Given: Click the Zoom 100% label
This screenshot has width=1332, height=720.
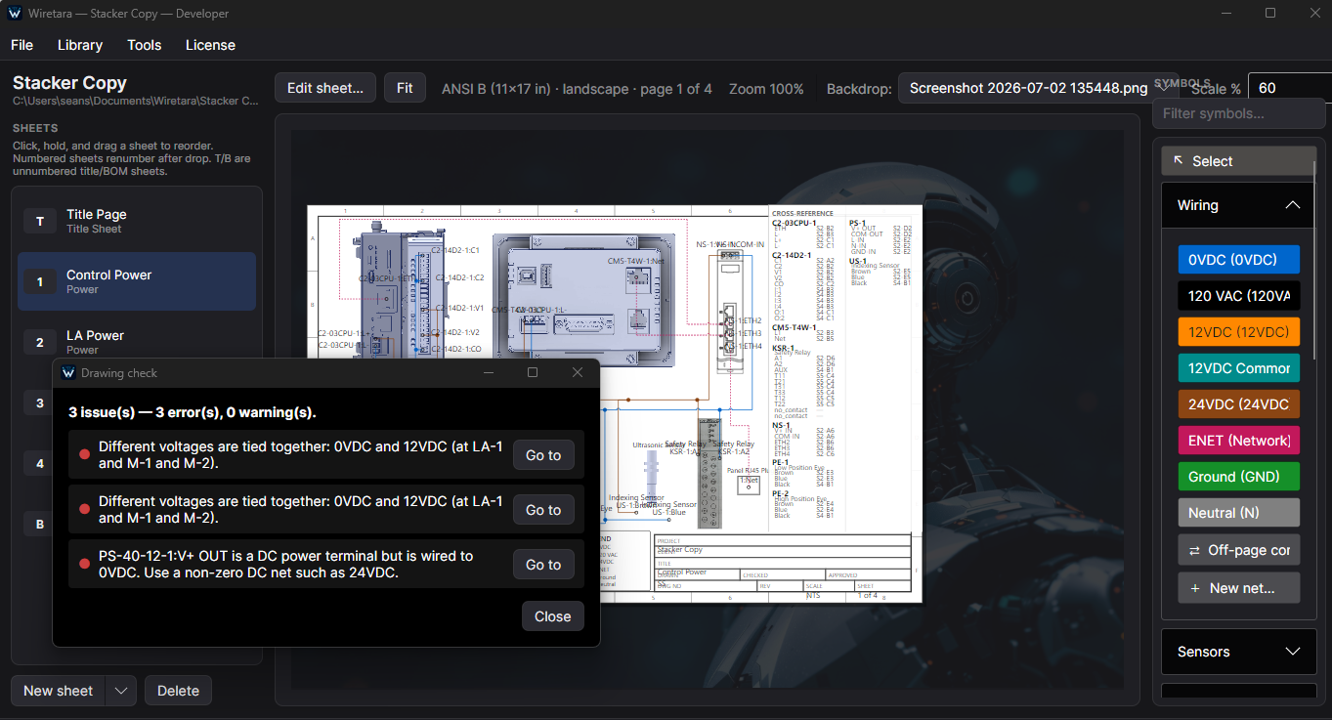Looking at the screenshot, I should click(766, 89).
